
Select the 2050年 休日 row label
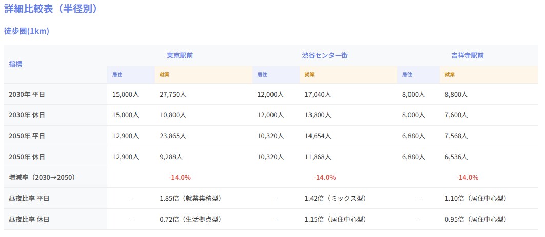(x=27, y=157)
